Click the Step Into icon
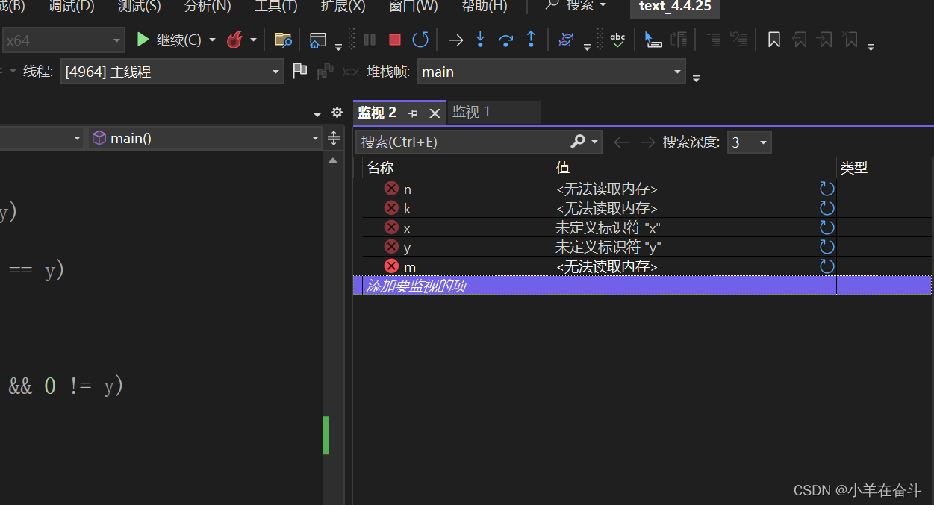This screenshot has width=934, height=505. click(x=480, y=40)
